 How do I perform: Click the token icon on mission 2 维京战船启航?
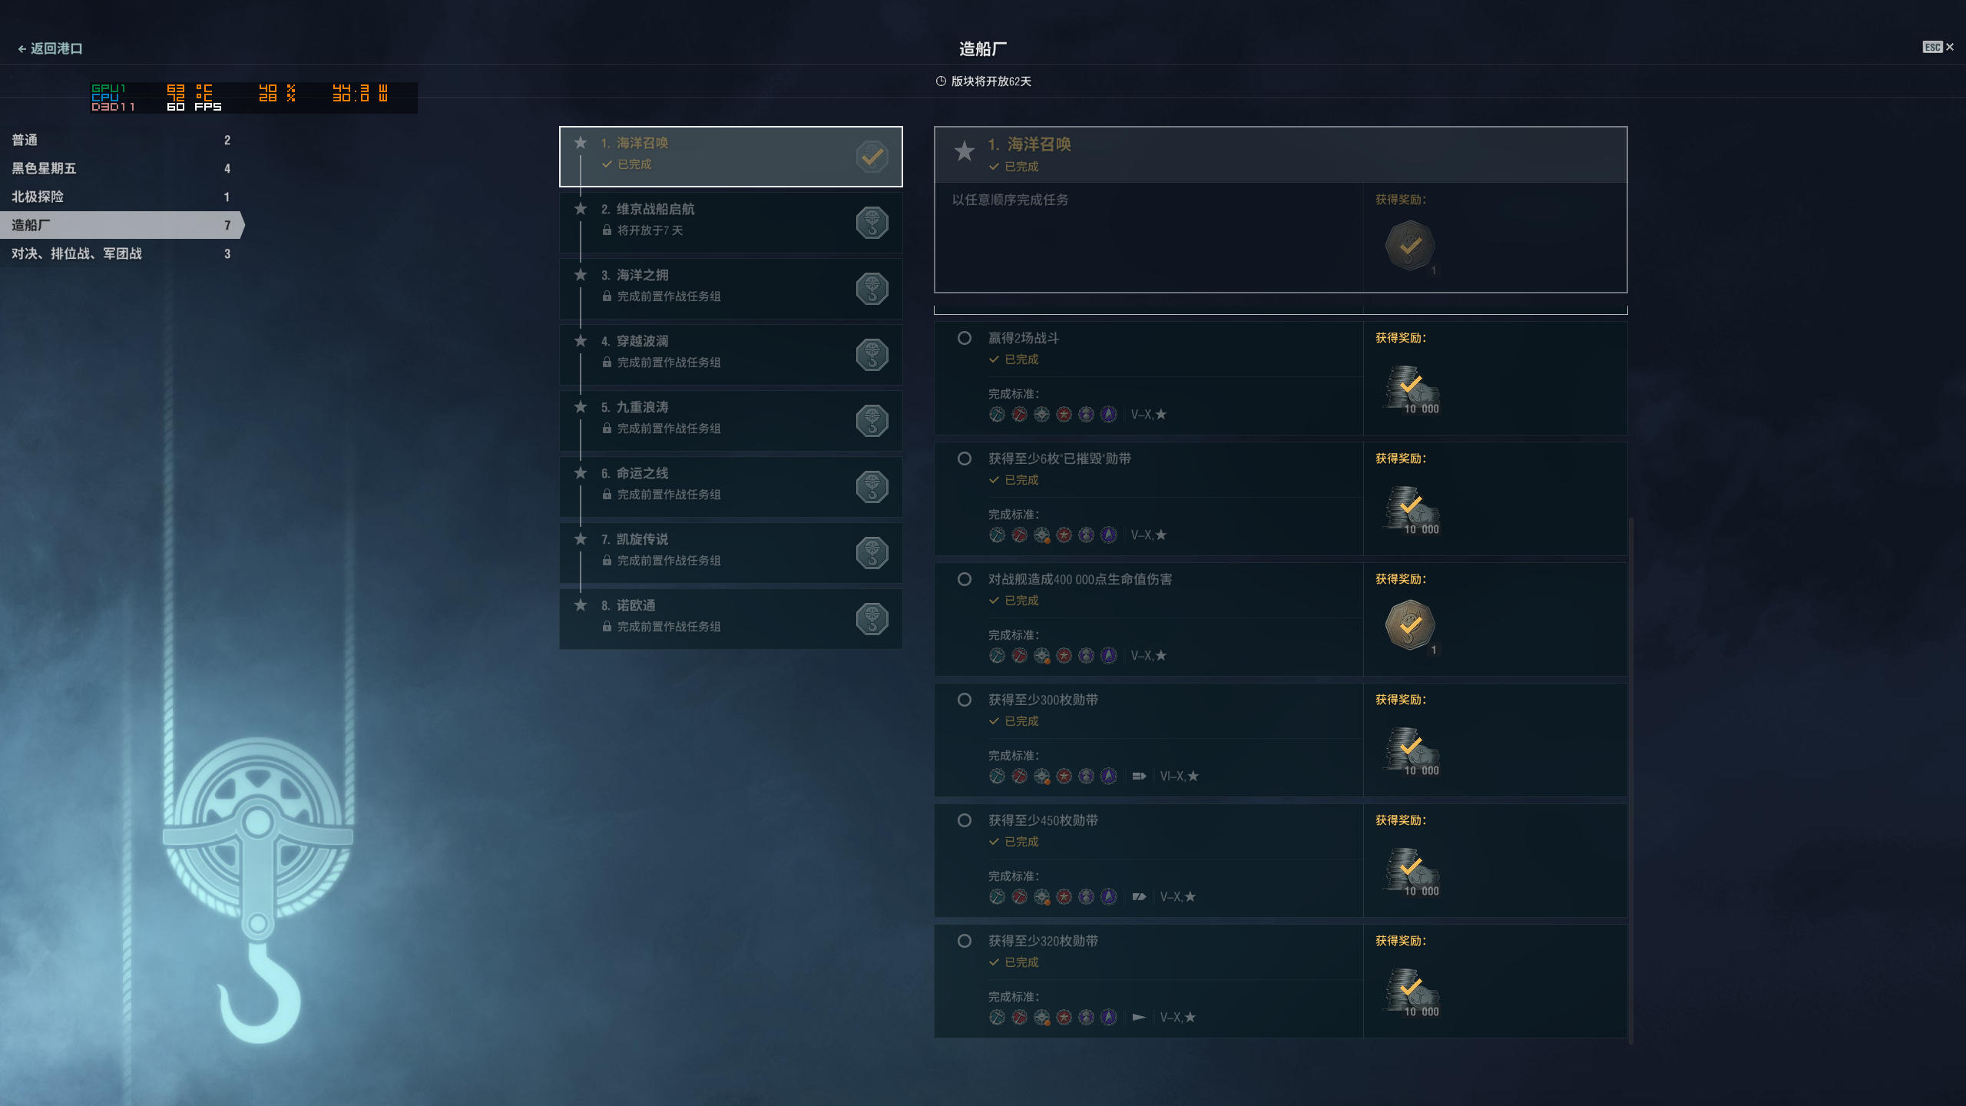click(872, 223)
